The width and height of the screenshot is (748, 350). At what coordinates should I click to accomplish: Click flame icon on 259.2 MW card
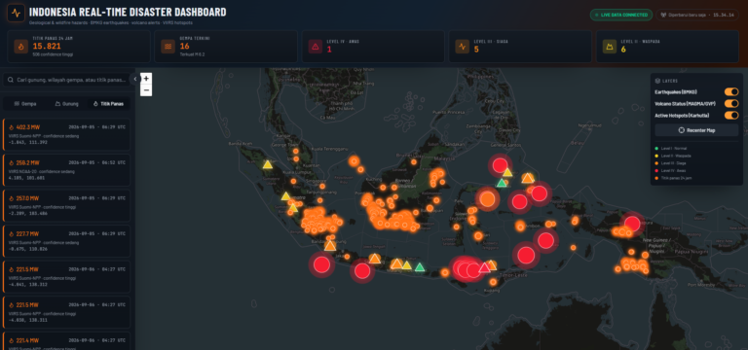tap(12, 162)
